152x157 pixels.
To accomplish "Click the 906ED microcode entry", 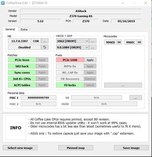I will pos(110,42).
